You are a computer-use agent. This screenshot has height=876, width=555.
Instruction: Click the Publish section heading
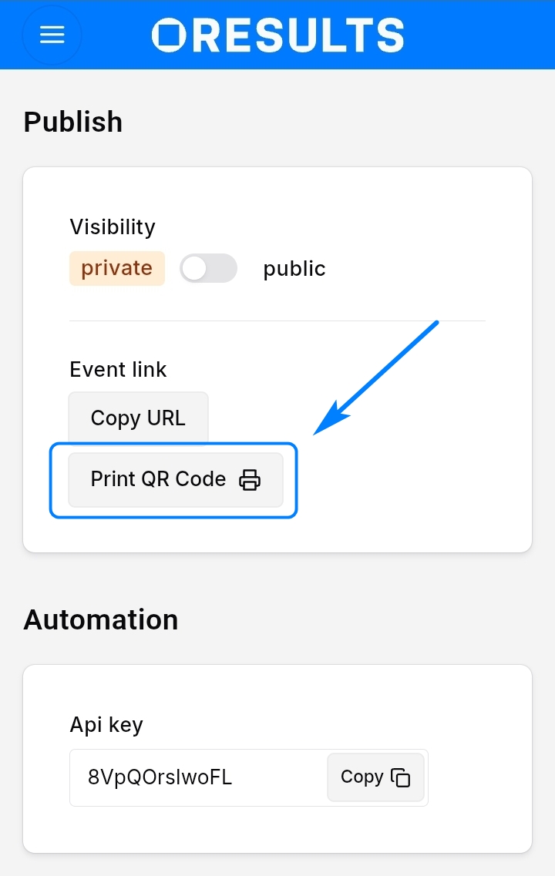[73, 122]
